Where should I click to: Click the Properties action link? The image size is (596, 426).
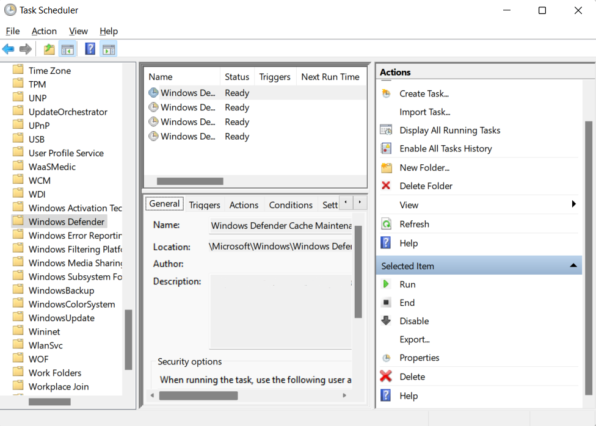coord(420,358)
